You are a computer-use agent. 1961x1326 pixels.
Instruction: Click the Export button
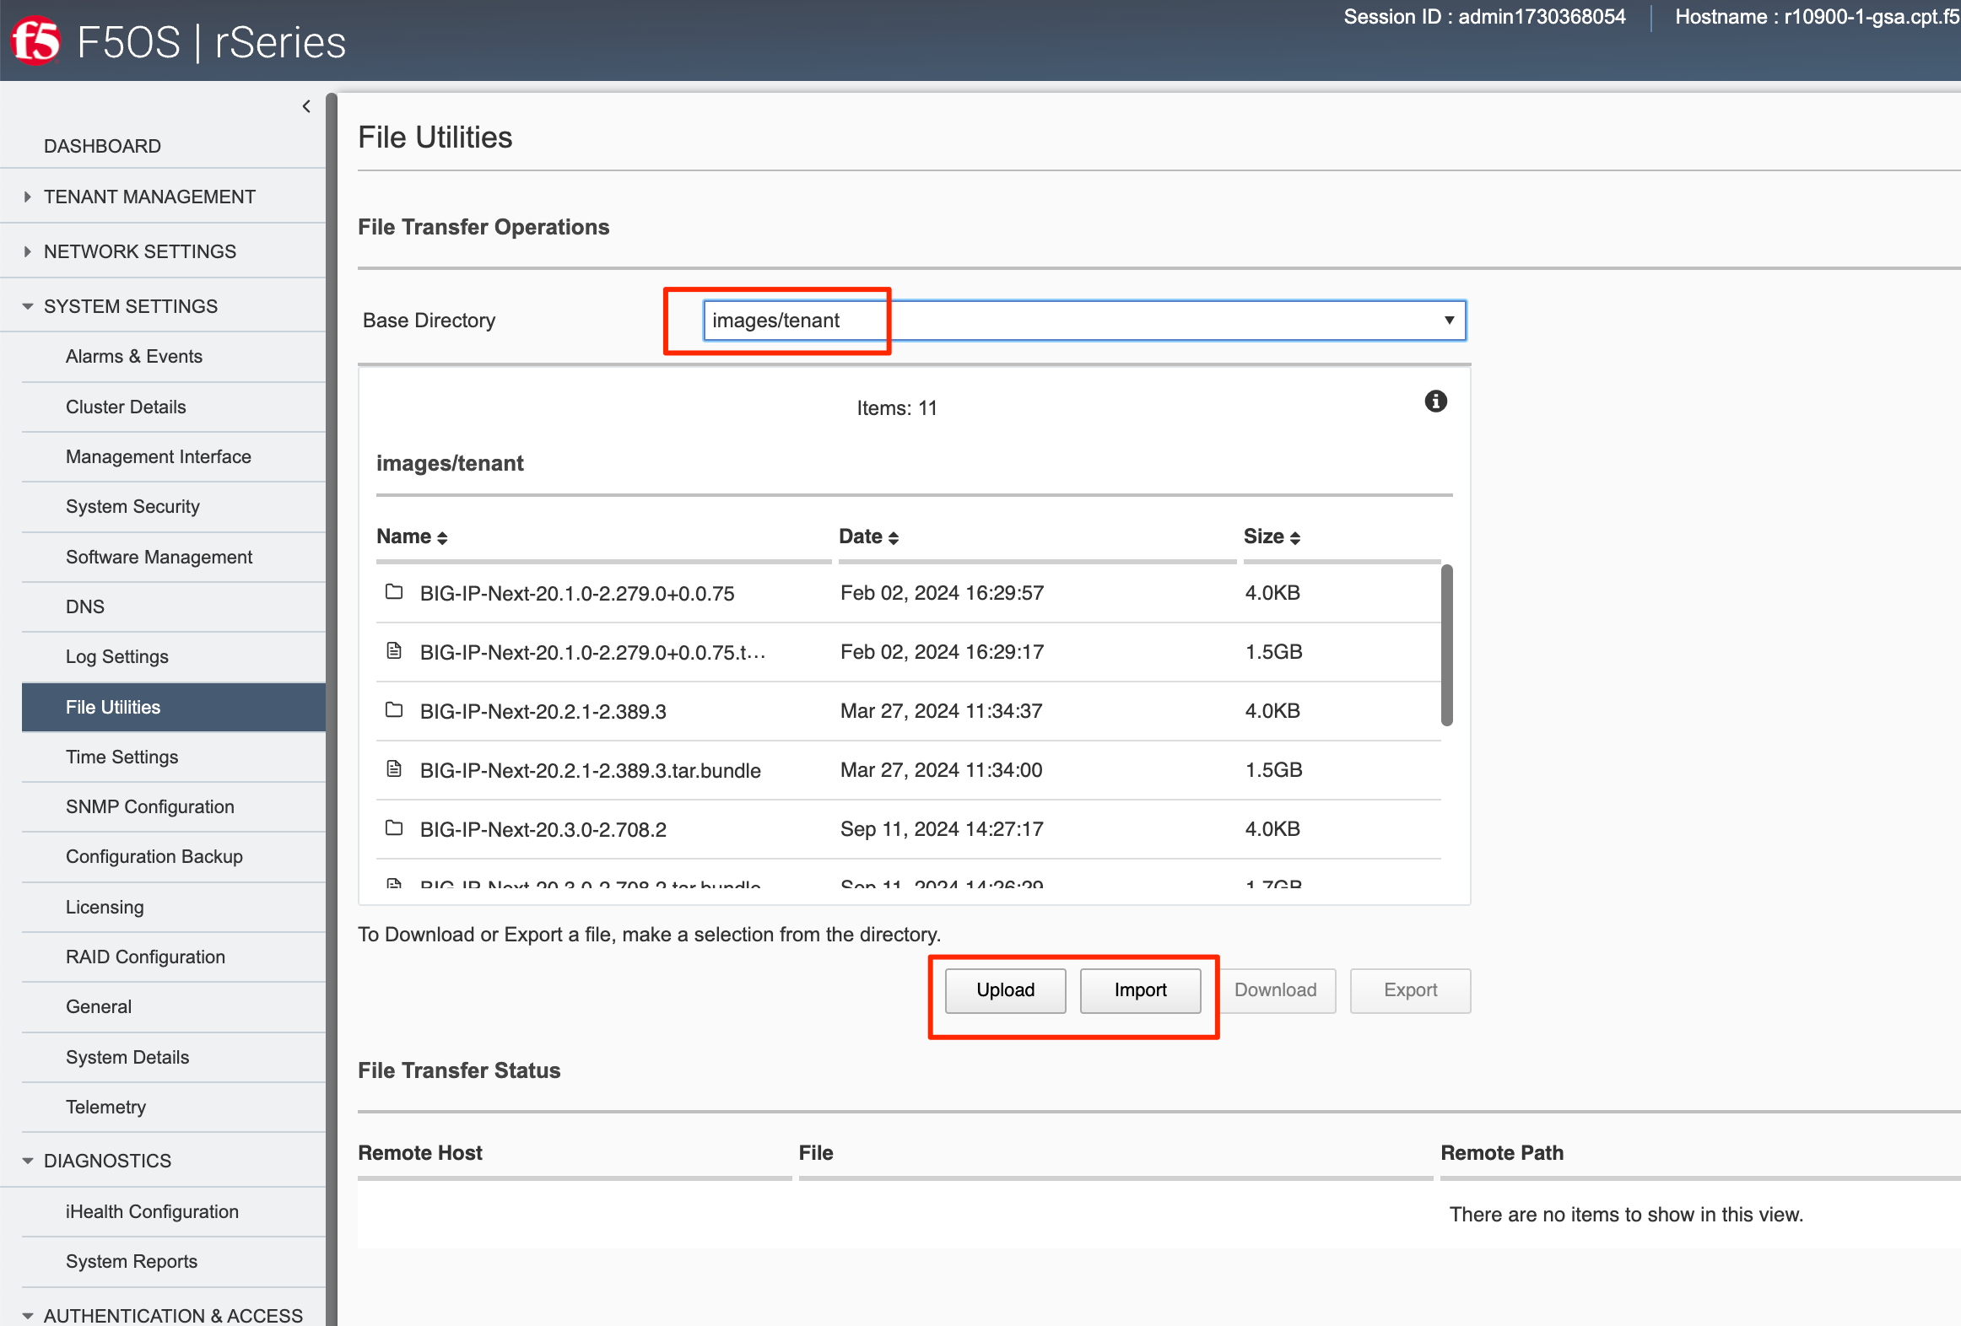point(1410,990)
